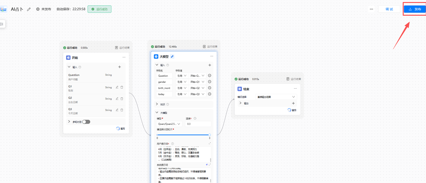Expand the 输出 section in 结束 node
Image resolution: width=426 pixels, height=183 pixels.
pyautogui.click(x=241, y=103)
